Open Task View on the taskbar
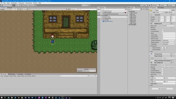The height and width of the screenshot is (99, 176). tap(5, 98)
